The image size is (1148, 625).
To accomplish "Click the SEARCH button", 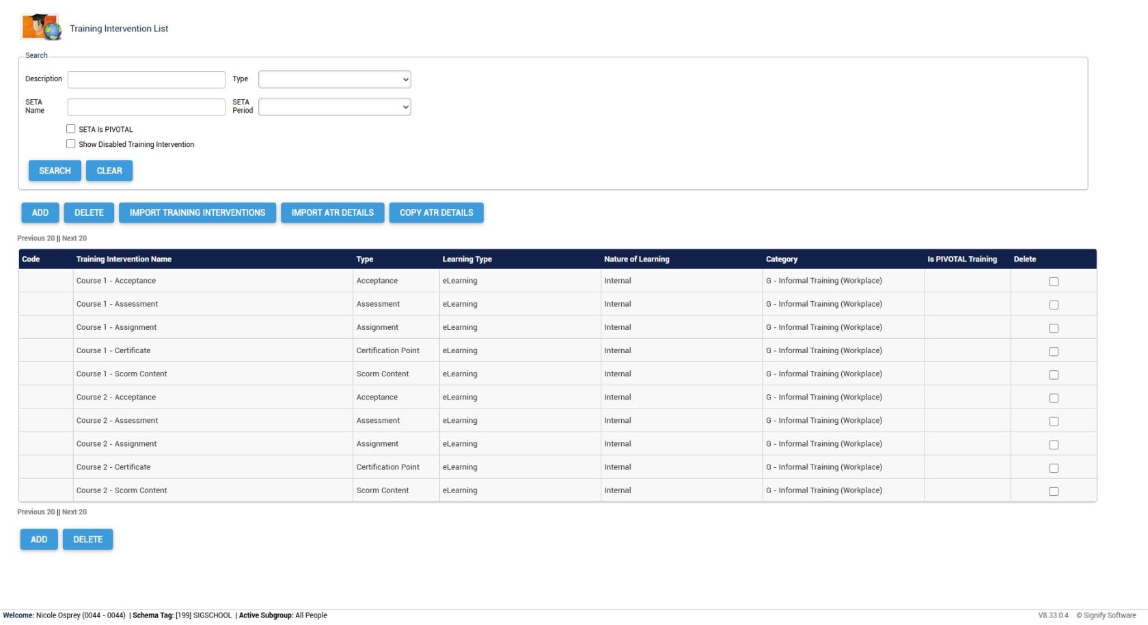I will tap(55, 171).
